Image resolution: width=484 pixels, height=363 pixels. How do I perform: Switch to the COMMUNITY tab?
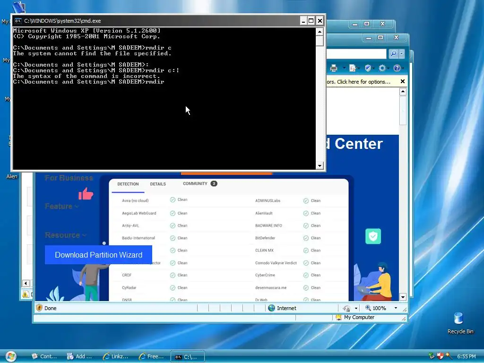(x=200, y=184)
